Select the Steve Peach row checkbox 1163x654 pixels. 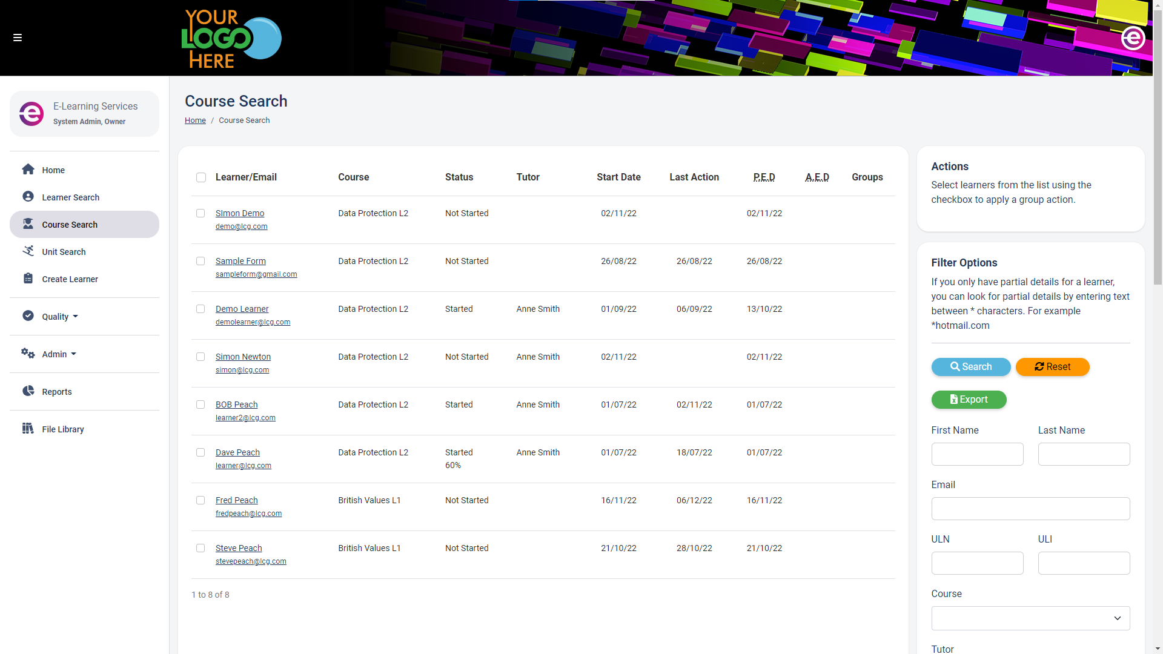200,548
